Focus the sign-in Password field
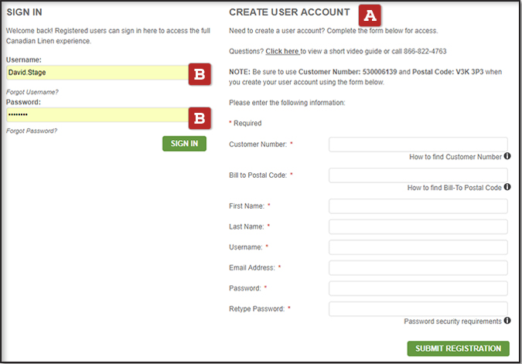522x364 pixels. click(96, 115)
